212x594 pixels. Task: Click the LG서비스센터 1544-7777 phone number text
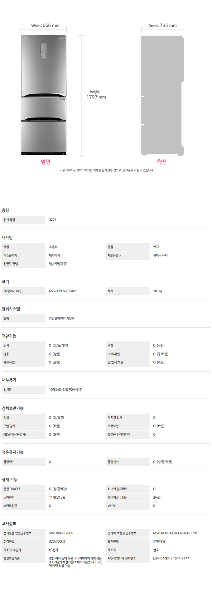pos(171,558)
